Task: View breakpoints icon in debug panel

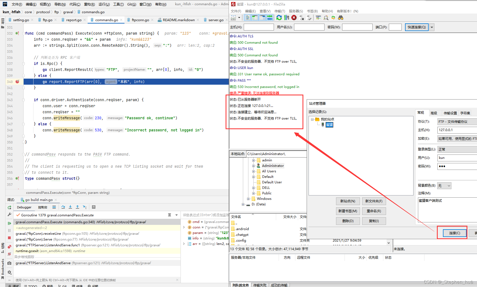Action: pyautogui.click(x=9, y=247)
